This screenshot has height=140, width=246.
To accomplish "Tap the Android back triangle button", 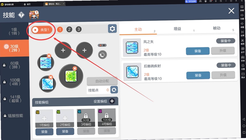I will 244,119.
